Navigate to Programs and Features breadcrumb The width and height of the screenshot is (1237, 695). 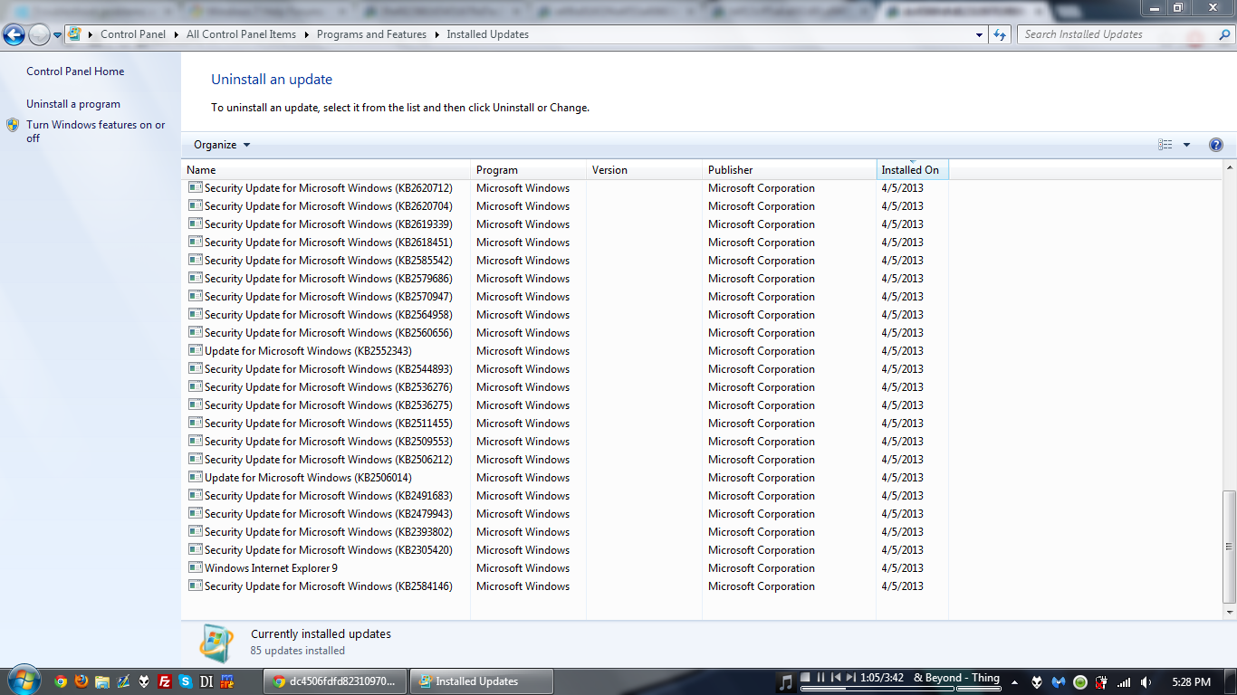(371, 34)
